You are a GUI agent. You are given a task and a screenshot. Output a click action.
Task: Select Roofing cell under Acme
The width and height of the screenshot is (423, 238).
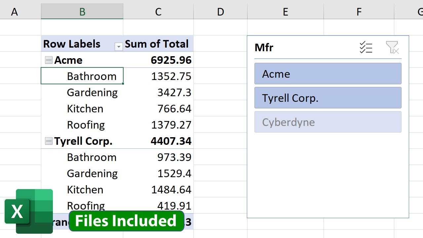tap(82, 125)
